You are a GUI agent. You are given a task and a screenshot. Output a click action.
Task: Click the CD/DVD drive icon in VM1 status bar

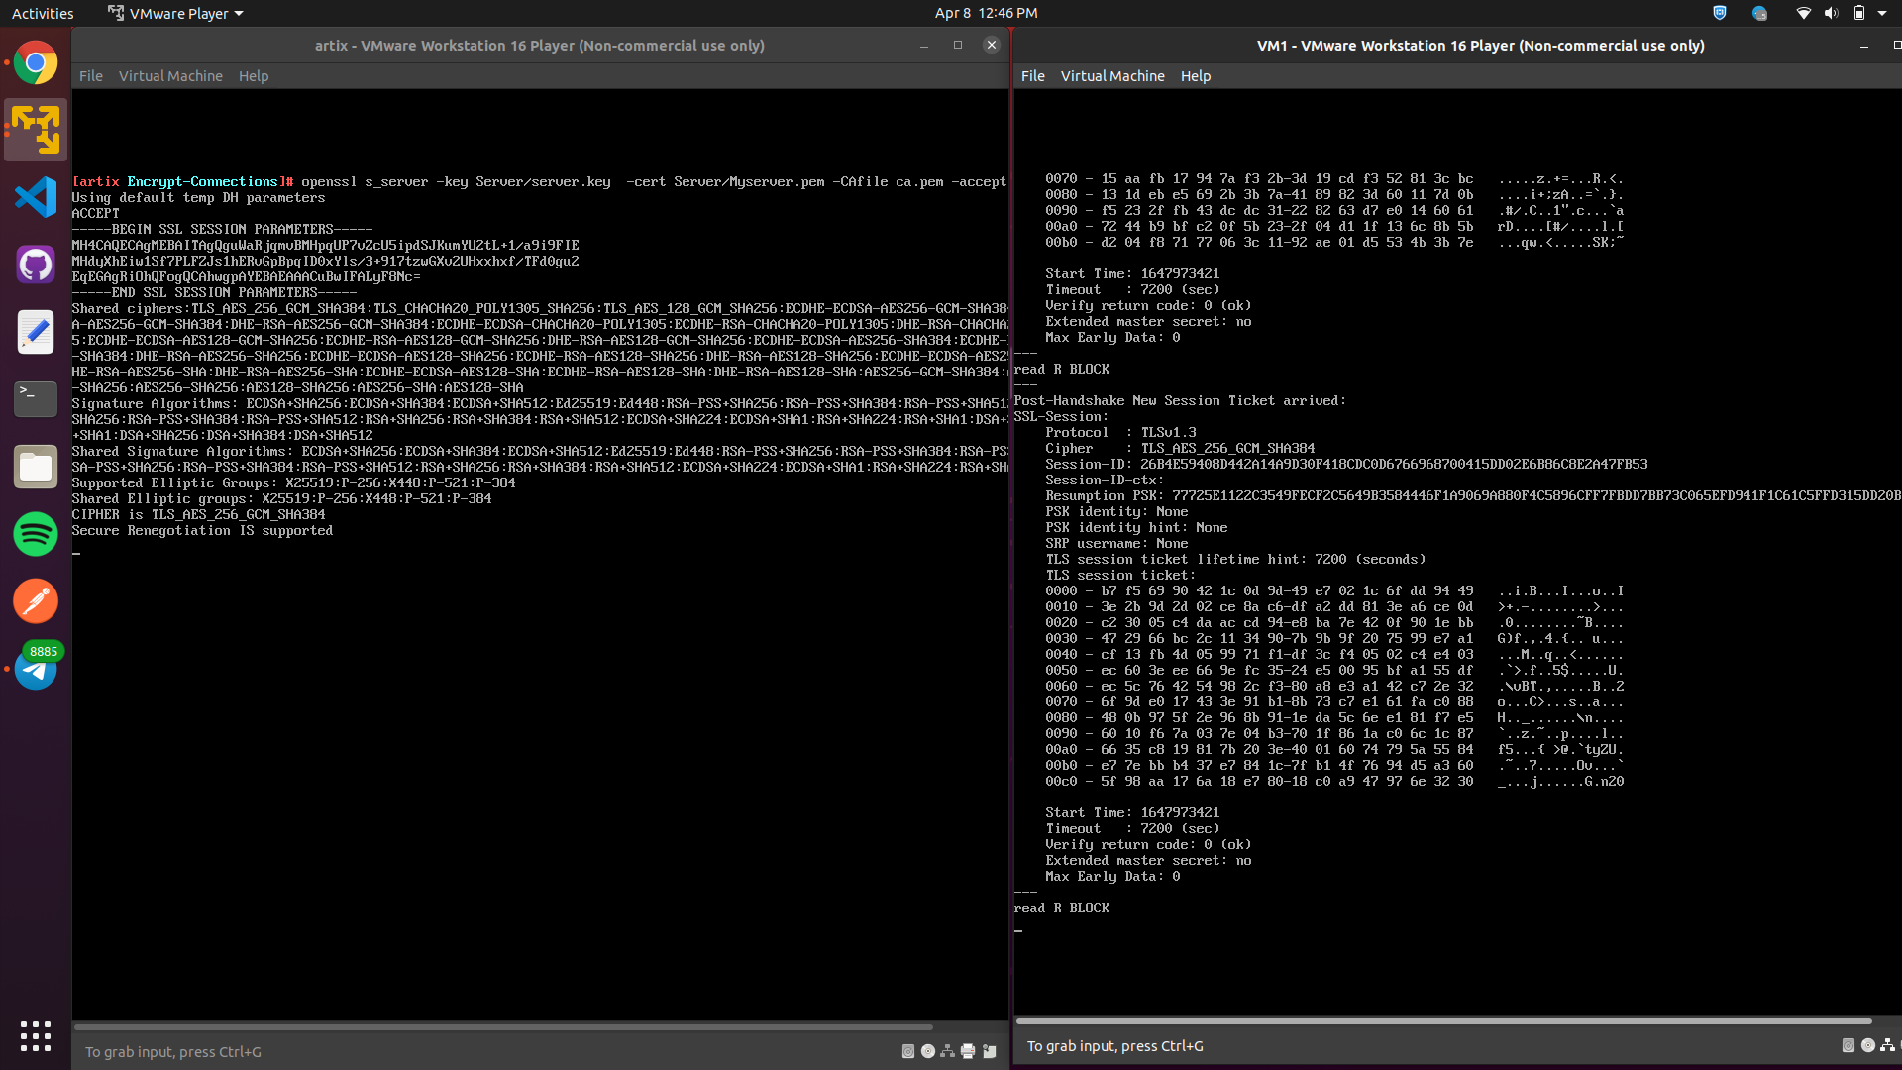(x=1867, y=1045)
